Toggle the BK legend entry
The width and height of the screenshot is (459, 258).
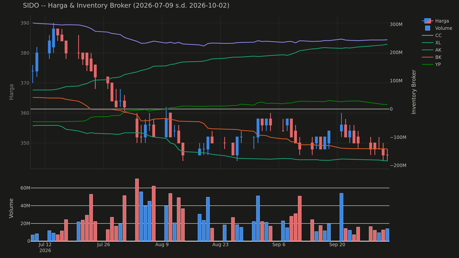[432, 57]
